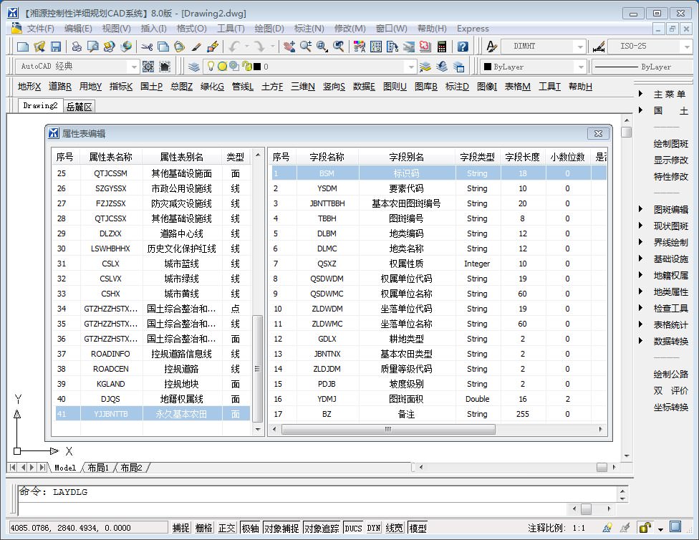Click the Layer Previous icon

[442, 67]
